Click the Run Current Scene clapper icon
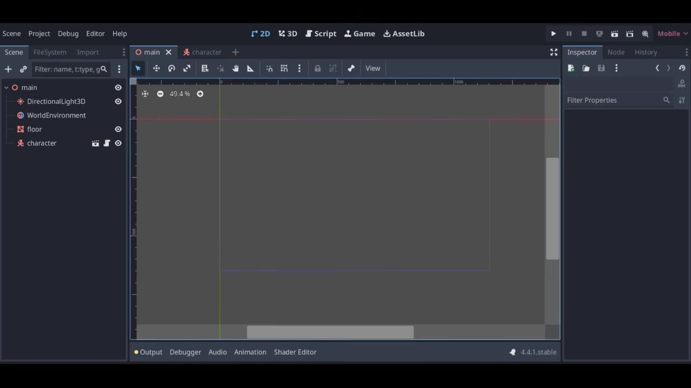The height and width of the screenshot is (388, 691). point(614,33)
